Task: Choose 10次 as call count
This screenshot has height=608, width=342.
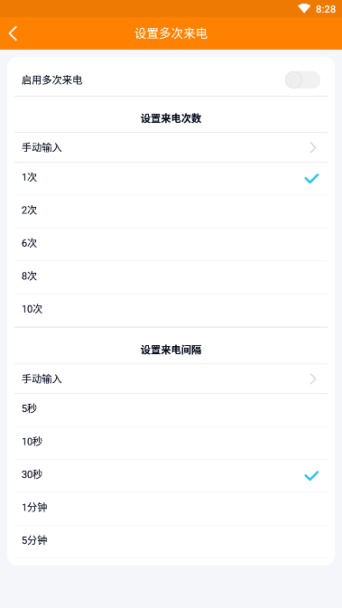Action: (171, 310)
